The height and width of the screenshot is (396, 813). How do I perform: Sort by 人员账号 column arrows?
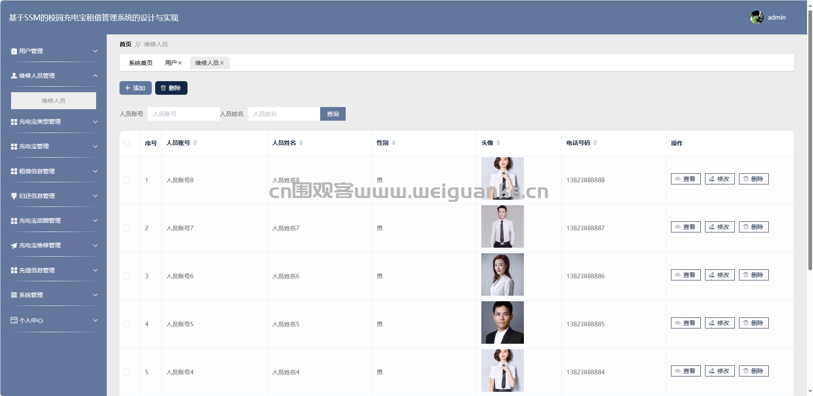click(195, 143)
